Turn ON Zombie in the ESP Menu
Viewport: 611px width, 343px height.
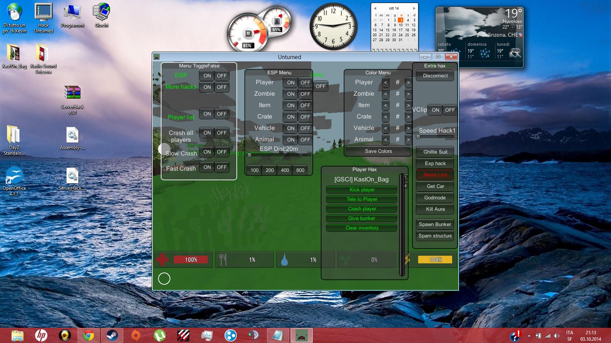291,94
